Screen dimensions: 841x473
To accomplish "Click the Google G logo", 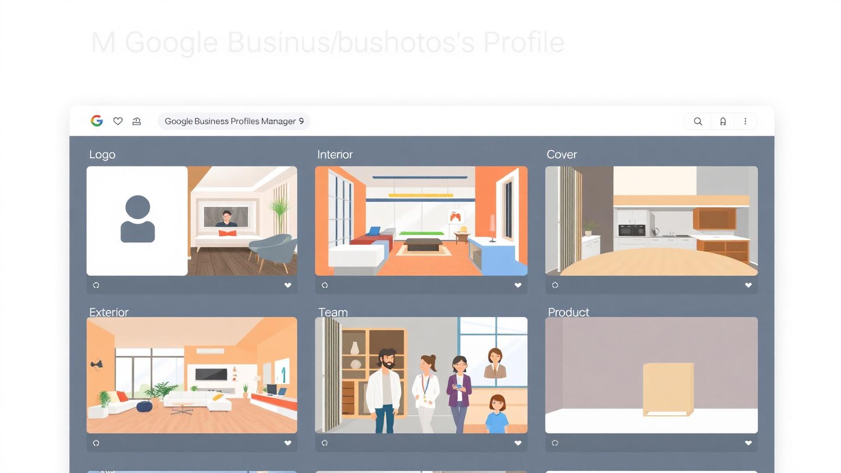I will pos(97,121).
